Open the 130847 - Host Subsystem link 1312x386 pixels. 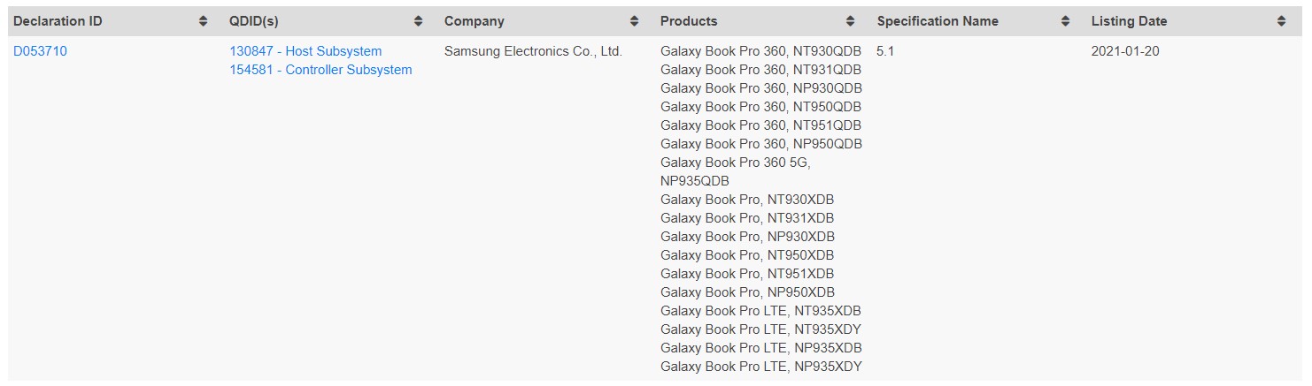point(305,51)
